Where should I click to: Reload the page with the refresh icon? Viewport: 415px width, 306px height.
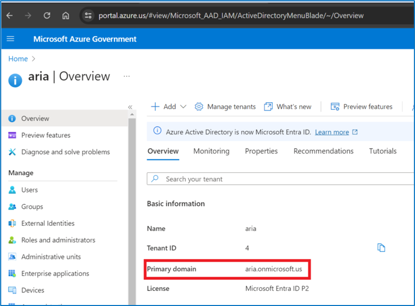pyautogui.click(x=47, y=16)
